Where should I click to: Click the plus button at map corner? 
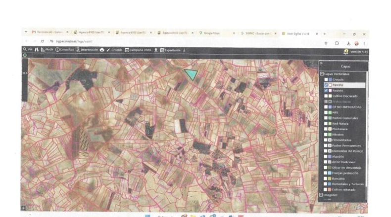click(23, 208)
